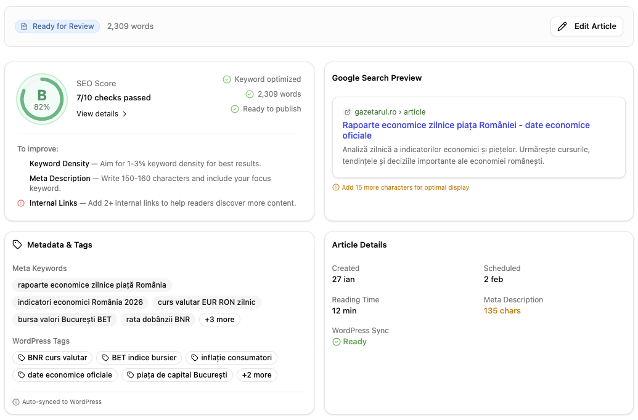Expand the +3 more meta keywords

pos(219,319)
